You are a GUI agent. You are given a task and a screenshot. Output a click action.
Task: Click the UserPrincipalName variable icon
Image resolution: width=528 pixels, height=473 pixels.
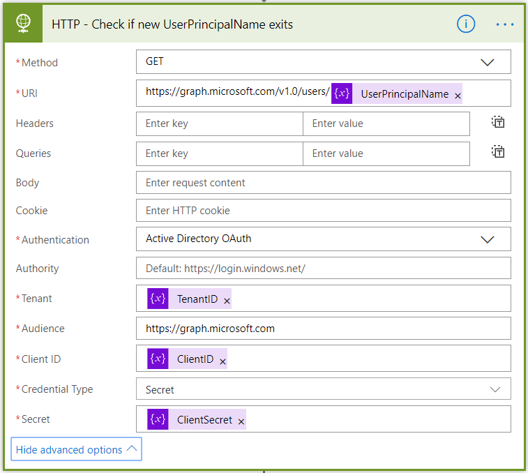coord(342,93)
